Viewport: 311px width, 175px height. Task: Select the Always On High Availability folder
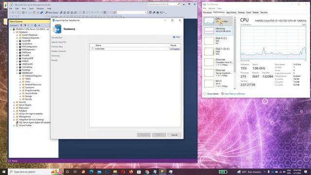31,114
